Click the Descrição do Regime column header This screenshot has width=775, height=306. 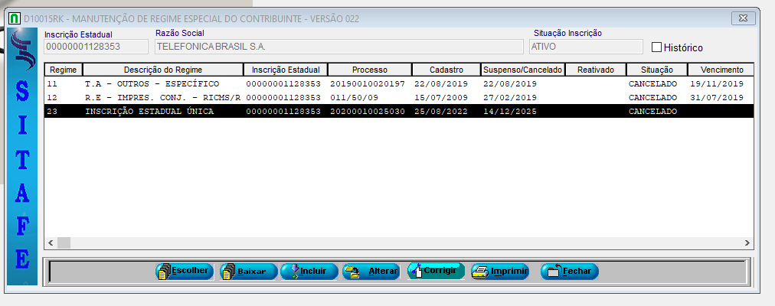pos(162,70)
